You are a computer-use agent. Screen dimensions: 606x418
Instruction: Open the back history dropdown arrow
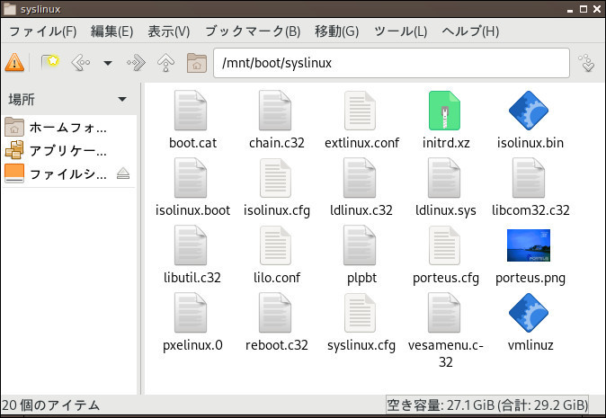coord(108,63)
